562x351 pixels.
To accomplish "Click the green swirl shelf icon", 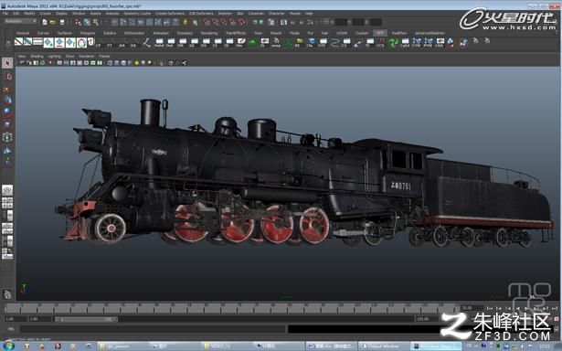I will click(x=393, y=43).
